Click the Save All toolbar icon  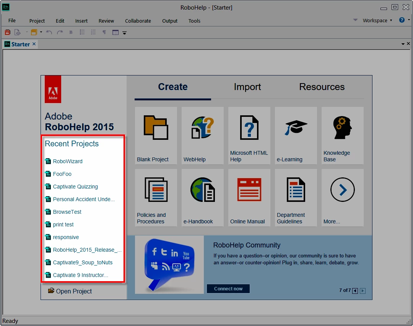(x=7, y=33)
